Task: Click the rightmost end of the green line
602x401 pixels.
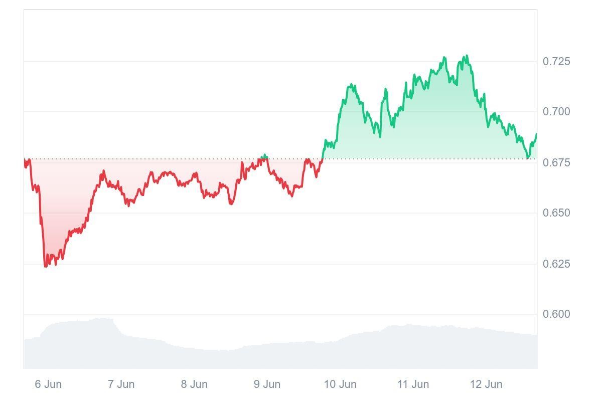Action: 536,134
